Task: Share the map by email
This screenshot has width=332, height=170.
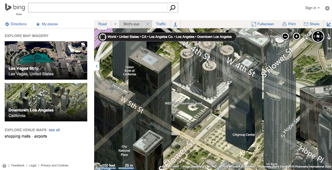Action: 311,24
